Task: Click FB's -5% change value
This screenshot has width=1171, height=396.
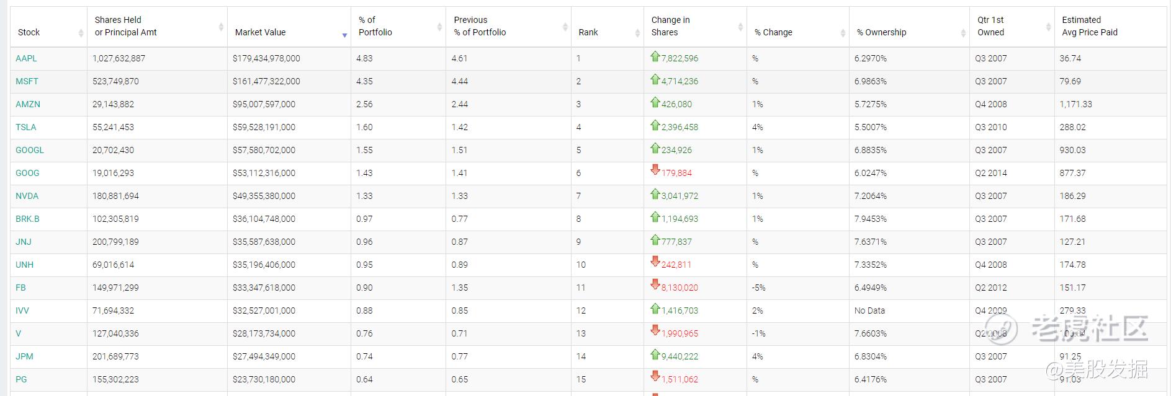Action: tap(759, 288)
